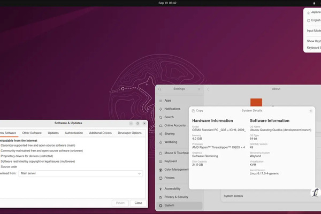Image resolution: width=321 pixels, height=214 pixels.
Task: Click the input method icon in top bar
Action: point(314,3)
